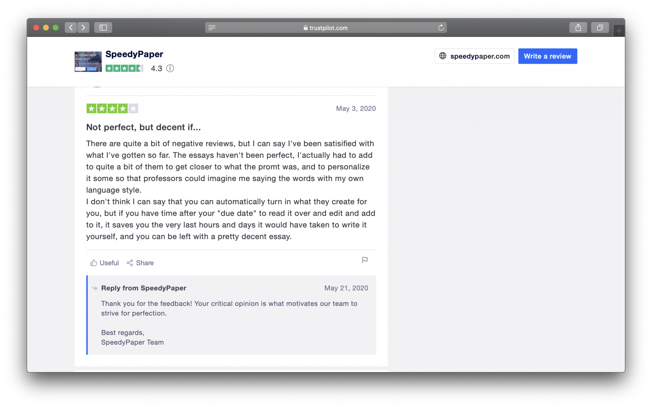Click the SpeedyPaper company name heading
This screenshot has width=652, height=408.
[x=134, y=54]
